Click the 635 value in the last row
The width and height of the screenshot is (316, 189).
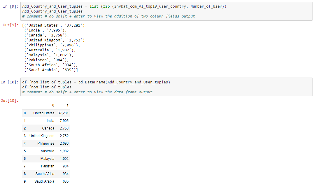pyautogui.click(x=66, y=181)
